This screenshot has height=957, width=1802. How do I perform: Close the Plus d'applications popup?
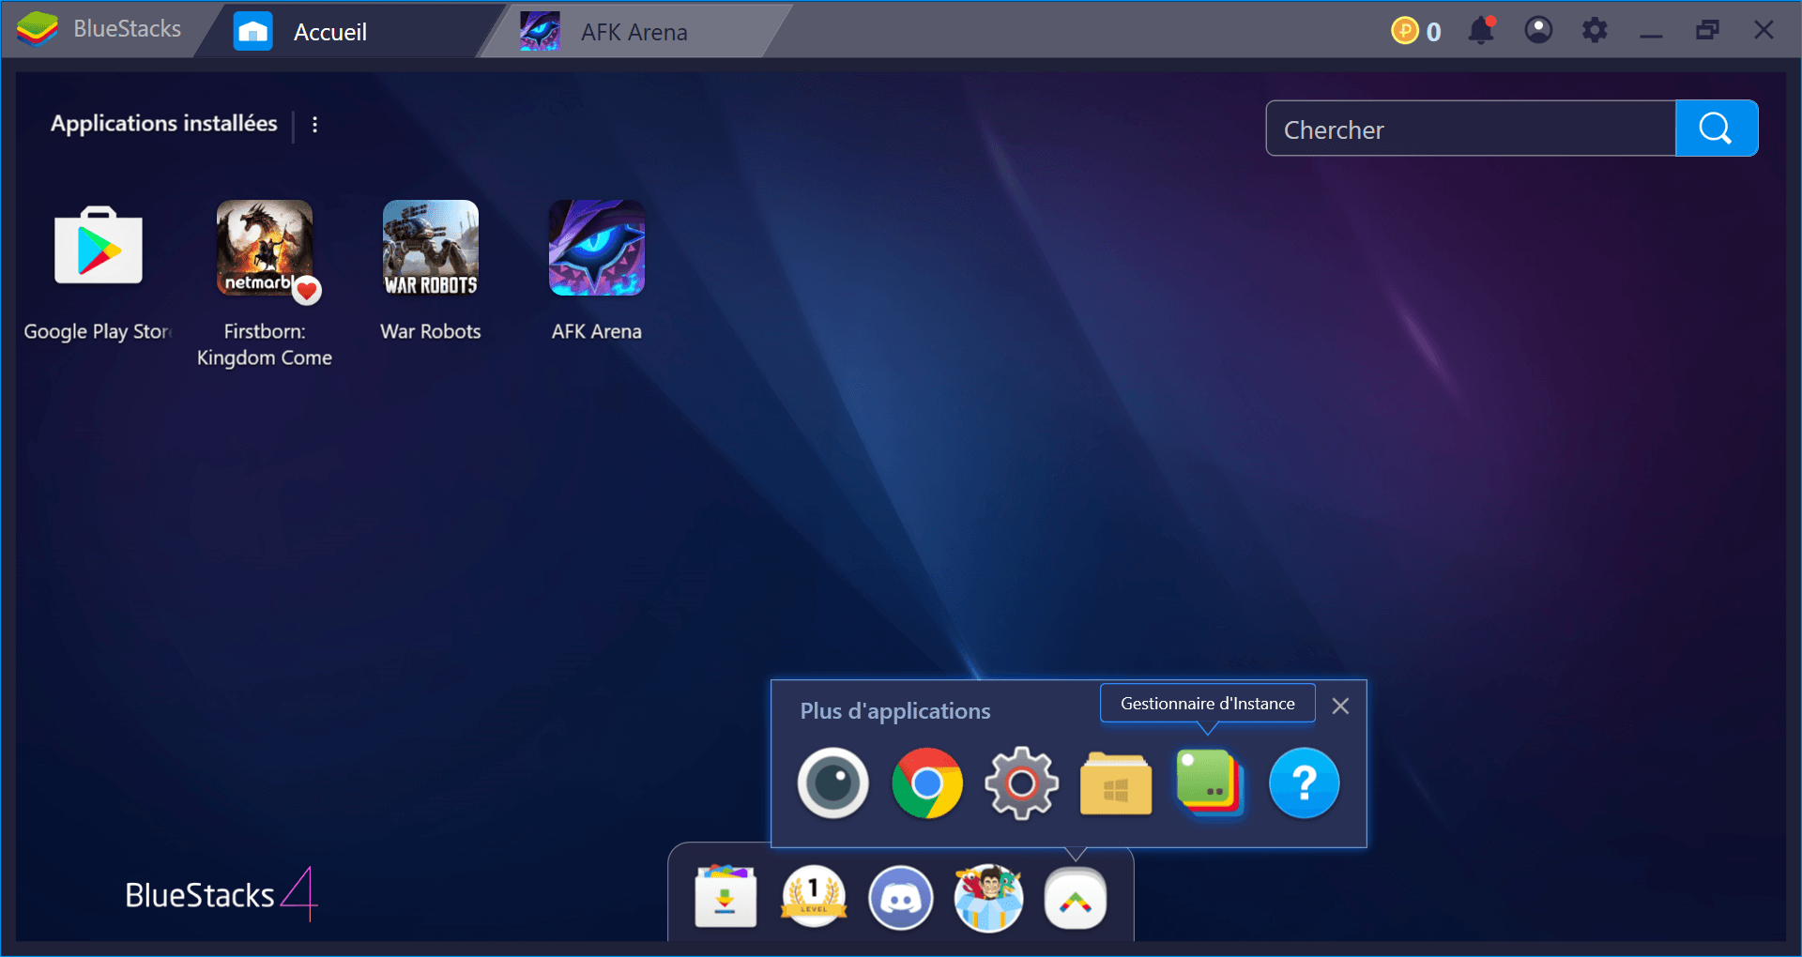[x=1340, y=706]
